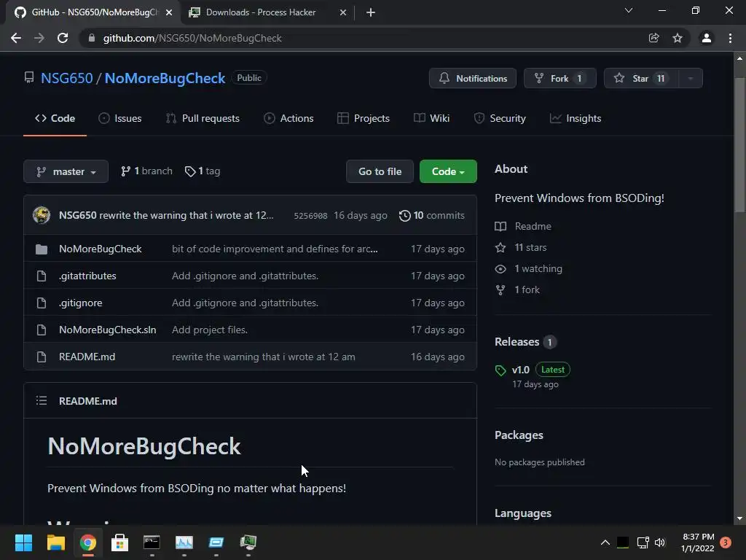View the 1 fork link in About
This screenshot has height=560, width=746.
pos(517,289)
